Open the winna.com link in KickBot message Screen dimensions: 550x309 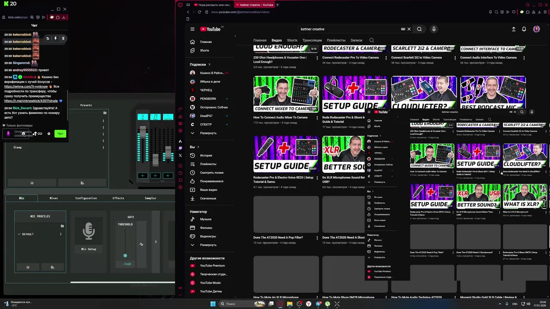coord(26,87)
